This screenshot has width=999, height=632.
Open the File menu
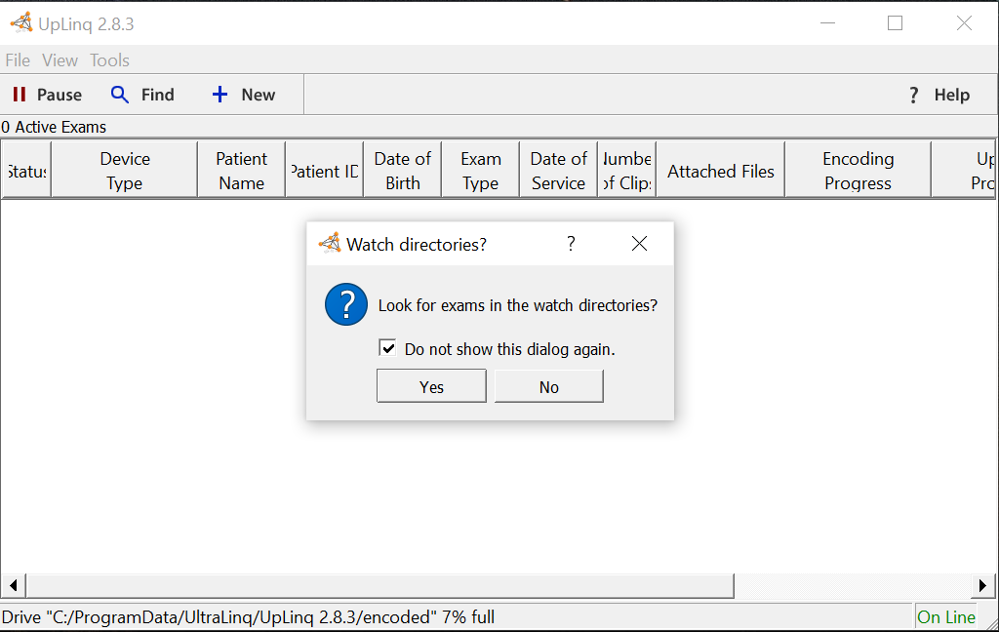[x=18, y=59]
